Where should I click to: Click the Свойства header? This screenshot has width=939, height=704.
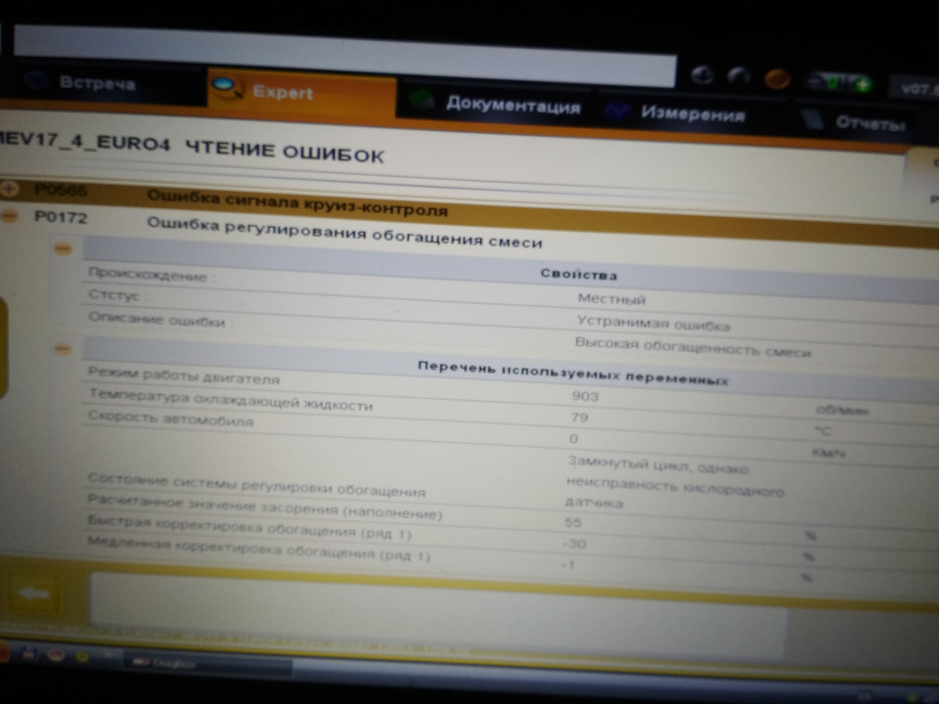tap(578, 274)
